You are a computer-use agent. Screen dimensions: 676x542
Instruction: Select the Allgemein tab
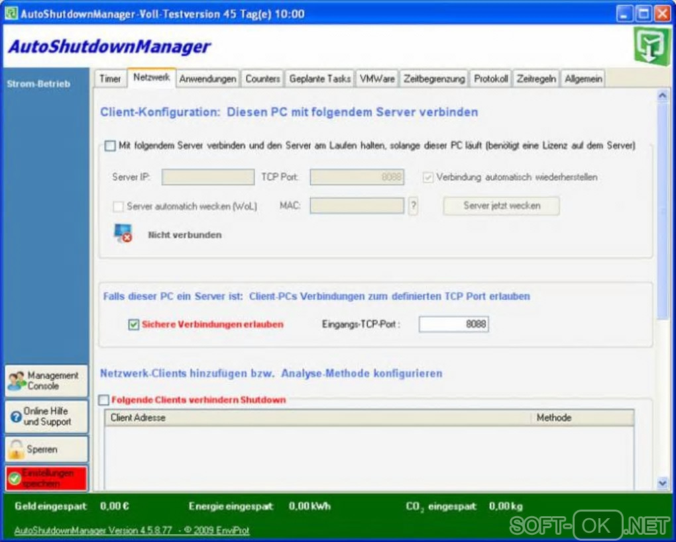(x=583, y=79)
